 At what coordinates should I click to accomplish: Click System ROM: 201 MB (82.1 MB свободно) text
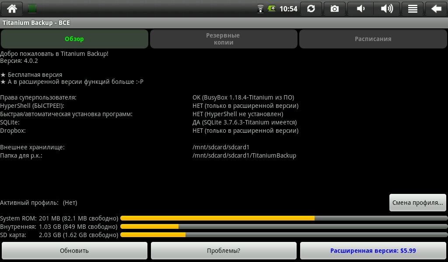tap(59, 218)
